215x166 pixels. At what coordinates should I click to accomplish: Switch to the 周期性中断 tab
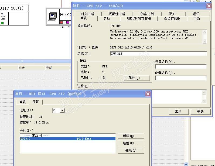[117, 14]
